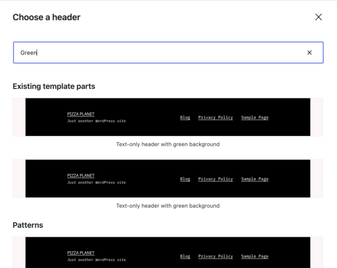The width and height of the screenshot is (337, 268).
Task: Click Sample Page in Patterns preview
Action: pyautogui.click(x=255, y=256)
